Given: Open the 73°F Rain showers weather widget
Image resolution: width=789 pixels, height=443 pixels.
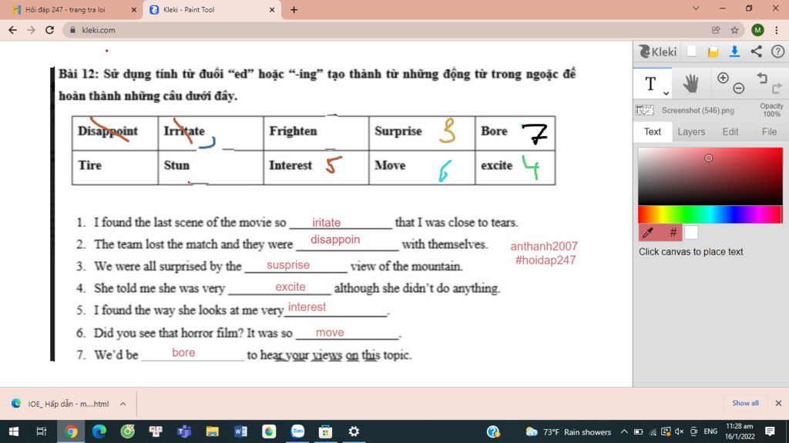Looking at the screenshot, I should (568, 431).
